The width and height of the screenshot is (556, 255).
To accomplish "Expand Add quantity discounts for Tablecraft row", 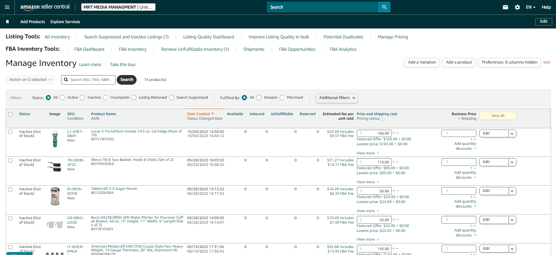I will (465, 204).
